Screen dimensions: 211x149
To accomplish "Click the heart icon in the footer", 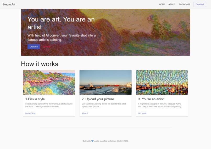I will tap(92, 141).
